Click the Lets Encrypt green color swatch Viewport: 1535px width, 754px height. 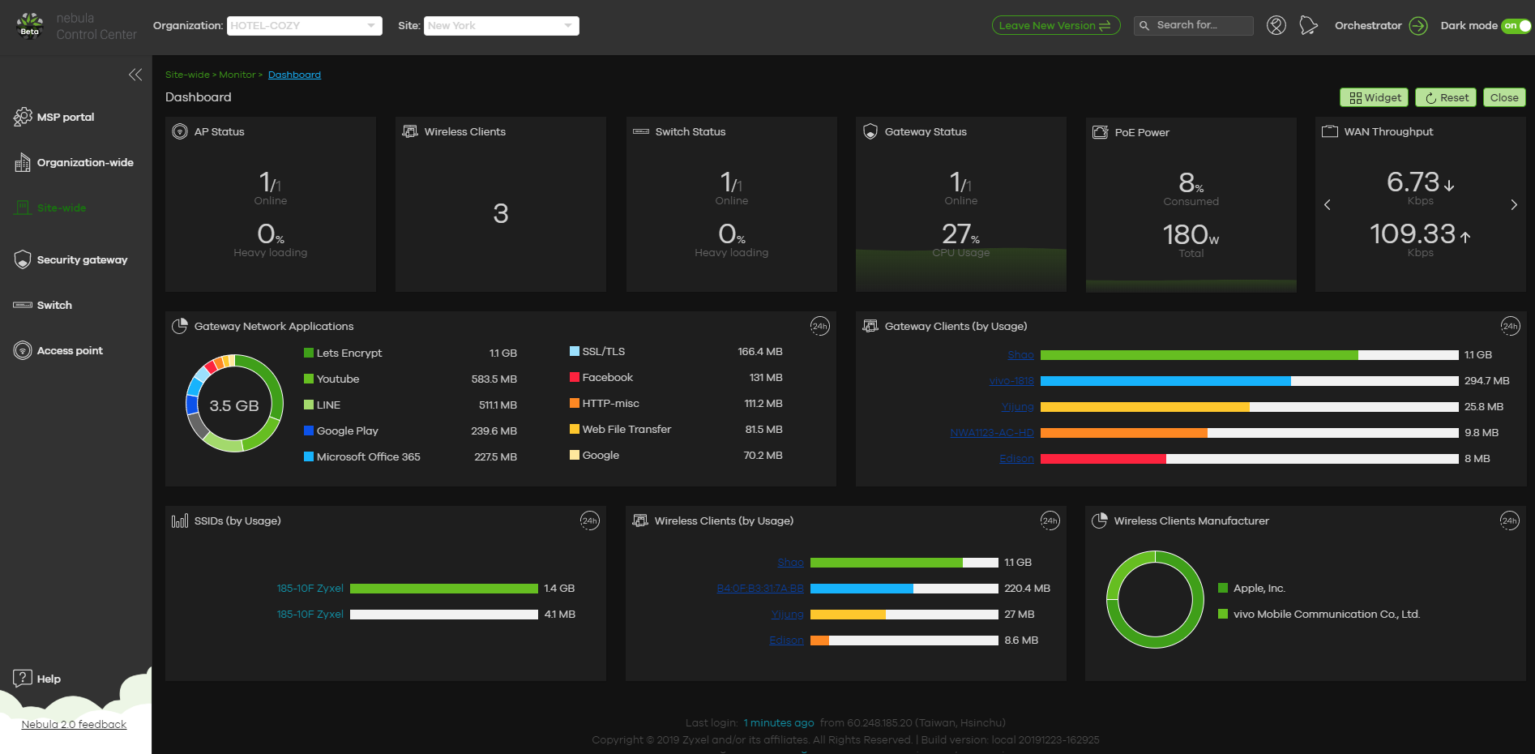coord(309,353)
